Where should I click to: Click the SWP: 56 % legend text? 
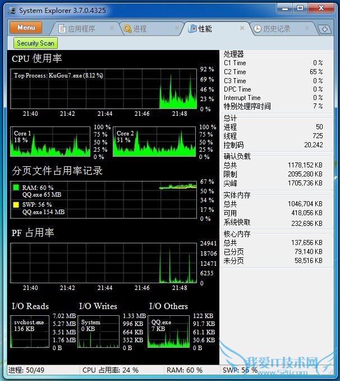pyautogui.click(x=37, y=205)
